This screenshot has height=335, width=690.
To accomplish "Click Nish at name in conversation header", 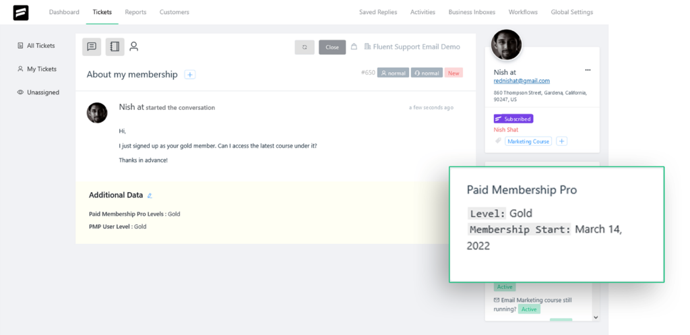I will click(131, 107).
